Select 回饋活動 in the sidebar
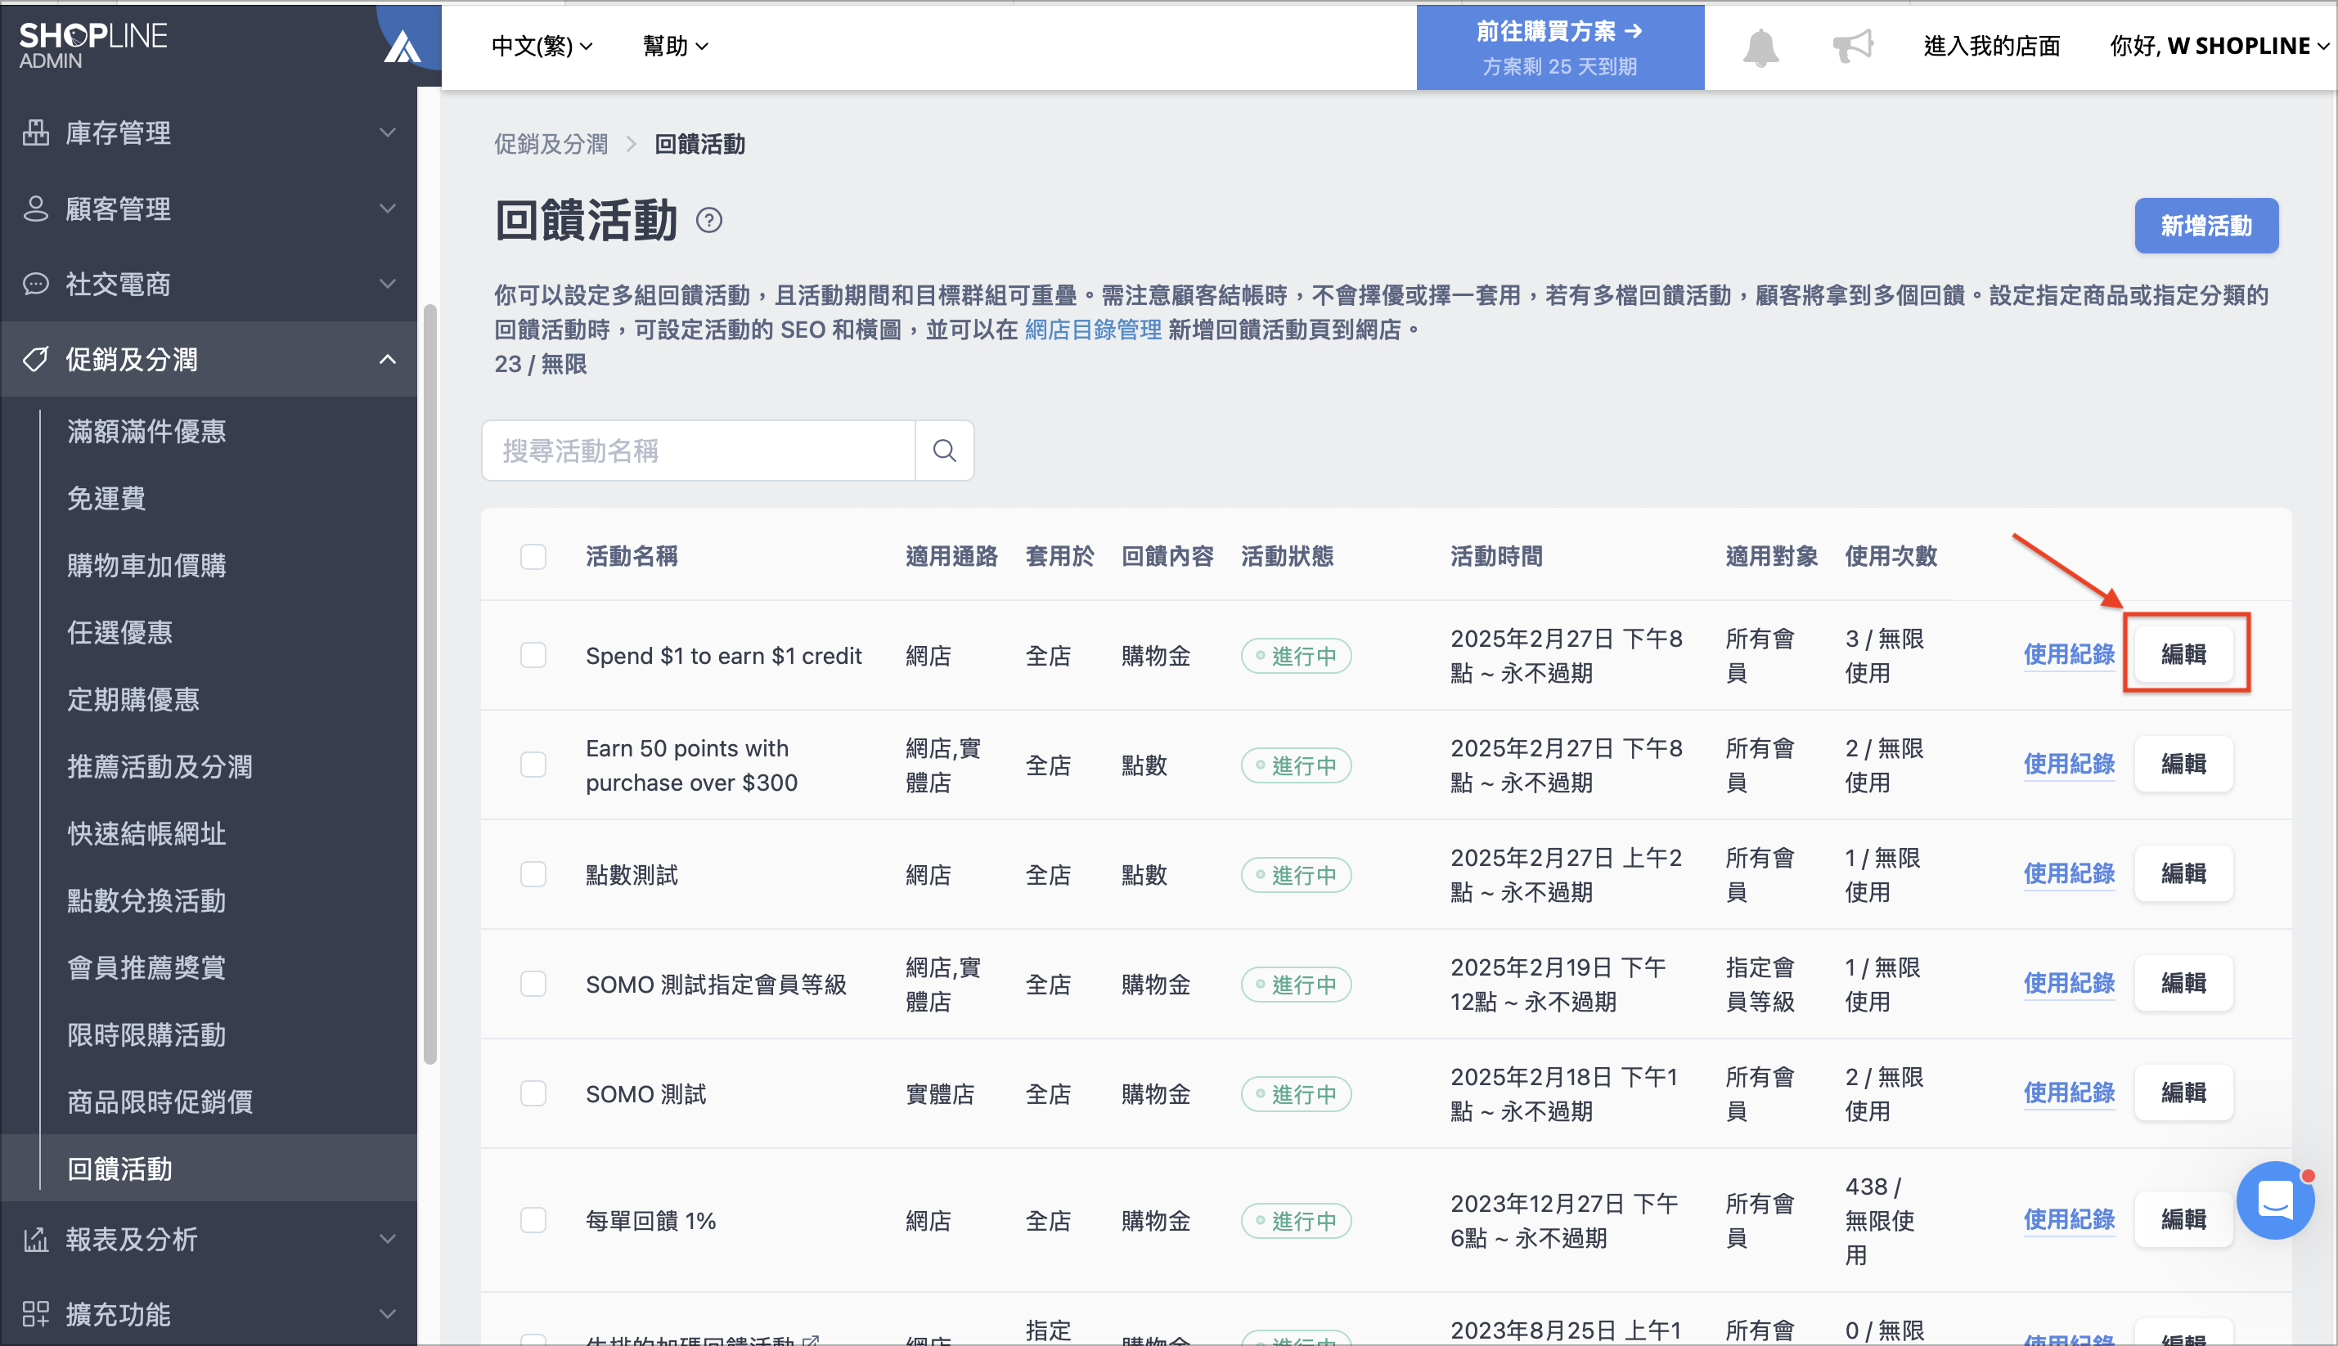2338x1346 pixels. tap(119, 1169)
